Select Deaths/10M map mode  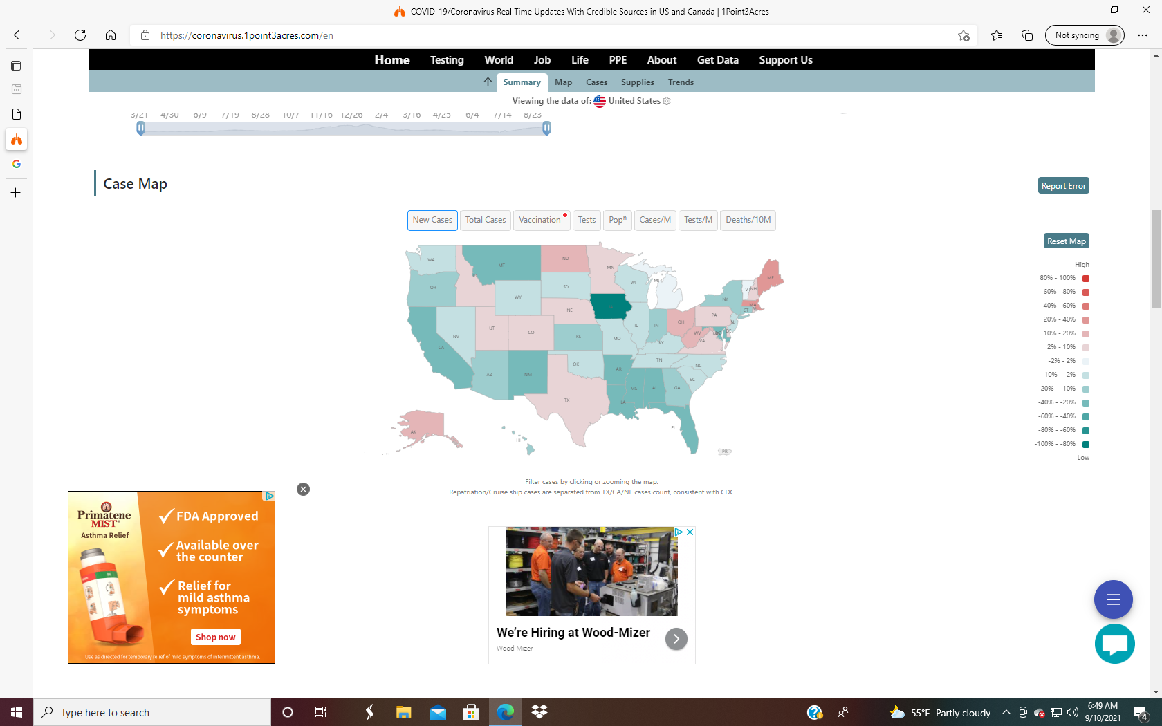(748, 220)
